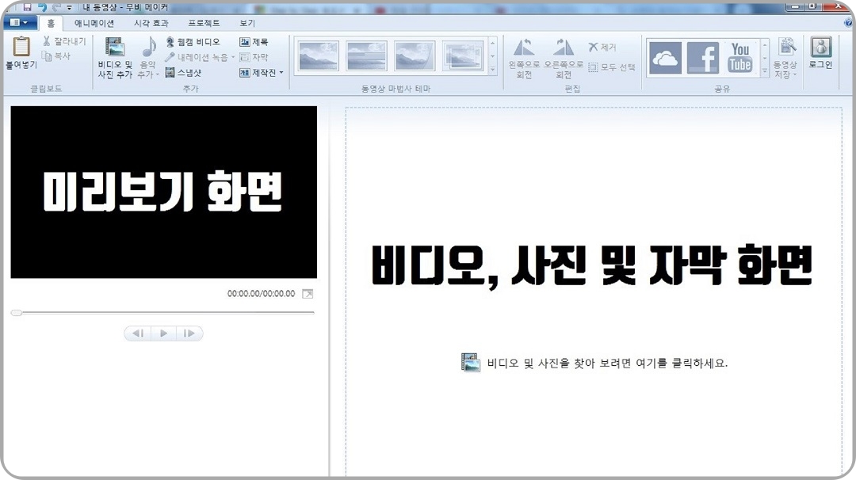Click the 로그인 button
This screenshot has height=480, width=856.
pos(821,54)
